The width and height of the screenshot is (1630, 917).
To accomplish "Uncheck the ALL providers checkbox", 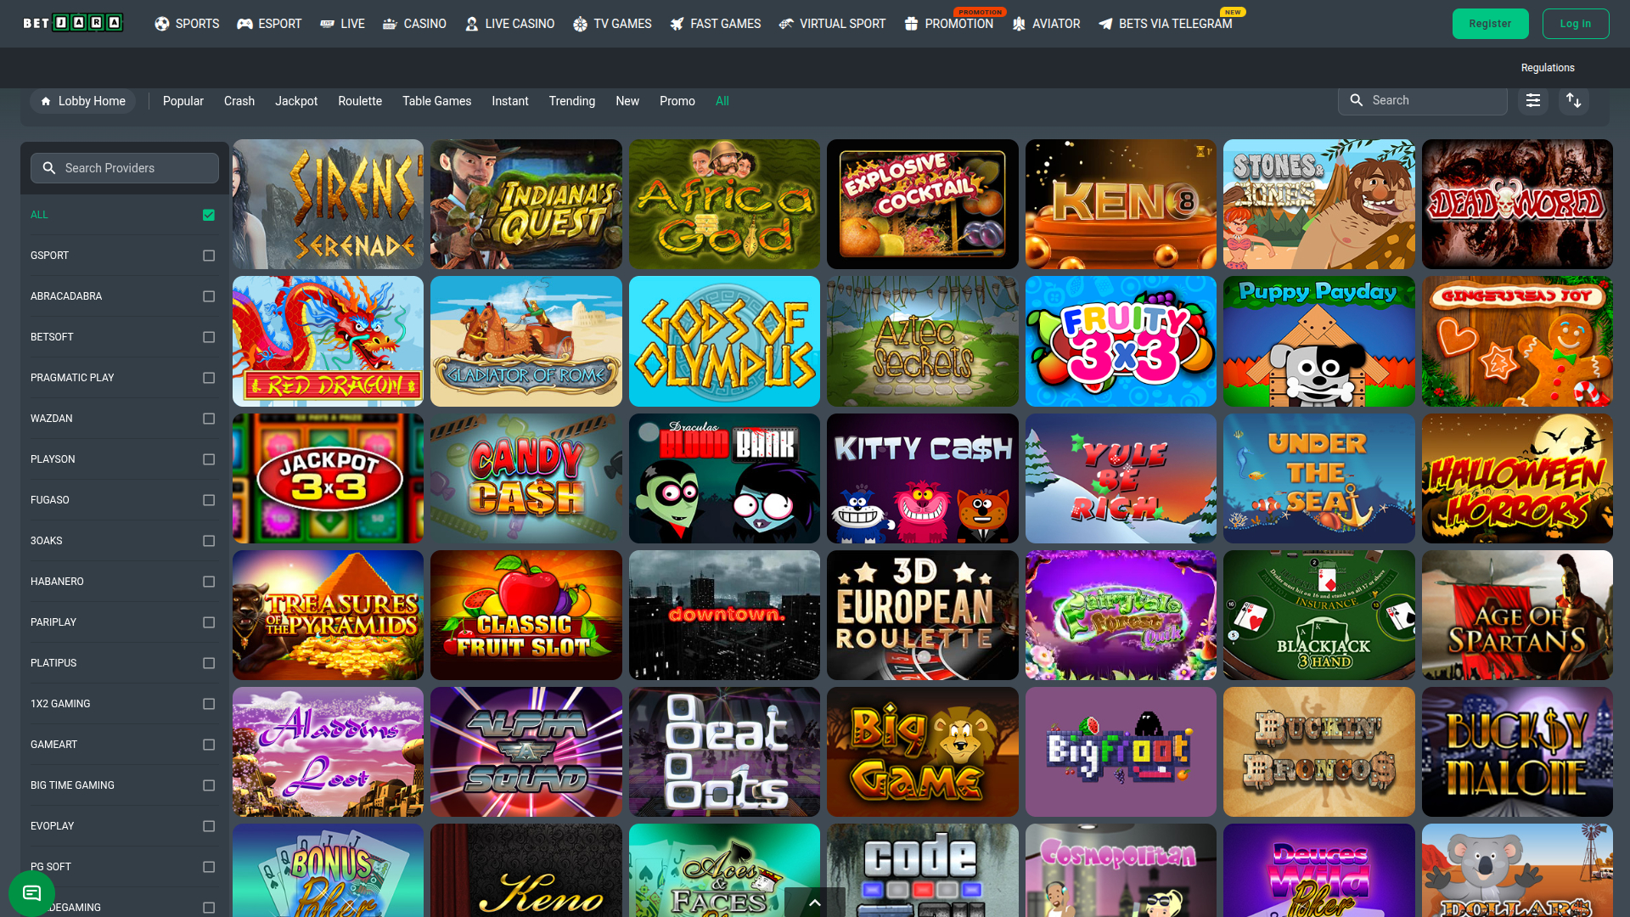I will [209, 215].
